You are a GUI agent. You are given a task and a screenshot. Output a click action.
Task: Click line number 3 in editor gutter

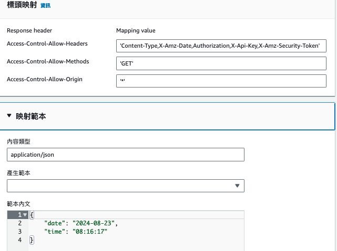19,232
